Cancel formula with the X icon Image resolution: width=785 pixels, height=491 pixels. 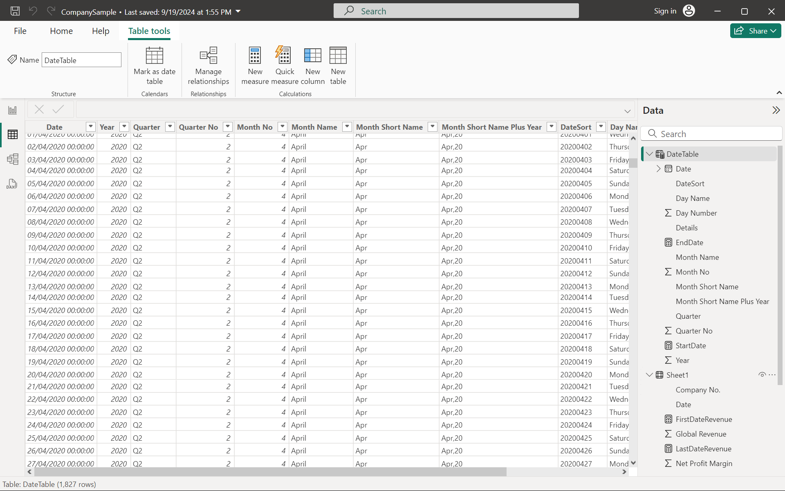coord(39,109)
